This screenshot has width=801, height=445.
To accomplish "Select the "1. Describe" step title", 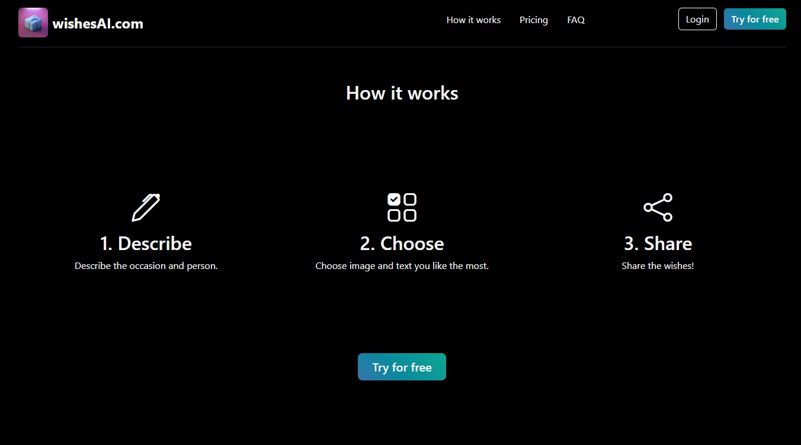I will [146, 244].
